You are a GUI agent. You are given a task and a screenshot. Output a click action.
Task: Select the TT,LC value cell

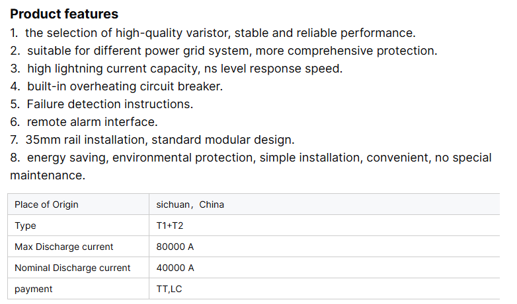click(x=169, y=289)
